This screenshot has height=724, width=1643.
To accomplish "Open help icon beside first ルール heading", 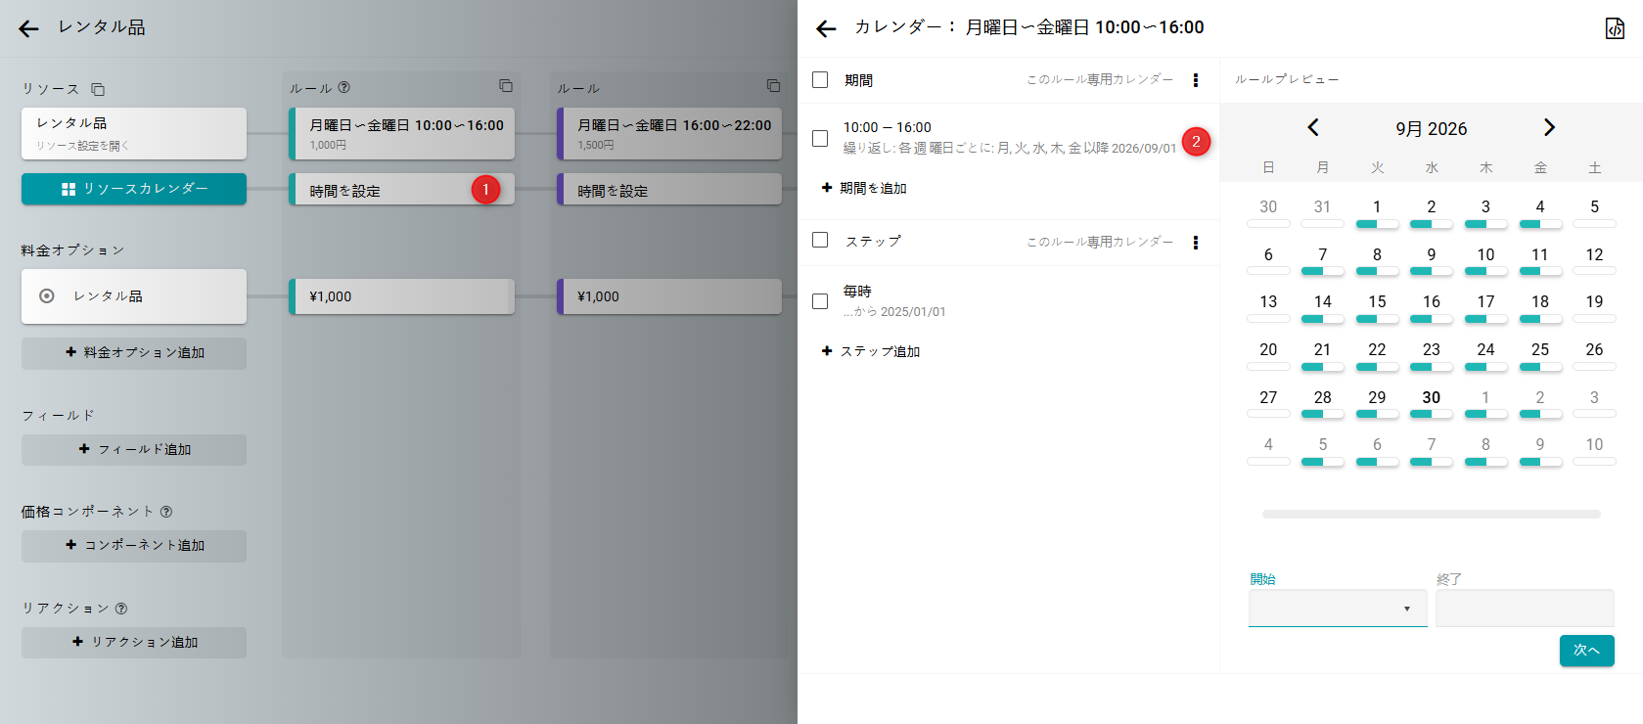I will 343,87.
